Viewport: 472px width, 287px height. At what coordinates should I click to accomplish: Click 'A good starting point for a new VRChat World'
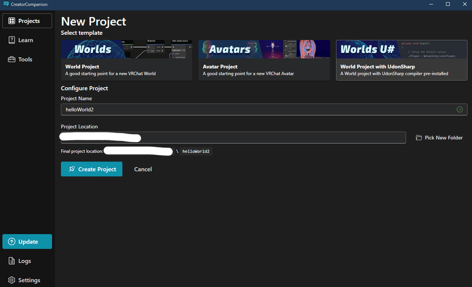[110, 74]
